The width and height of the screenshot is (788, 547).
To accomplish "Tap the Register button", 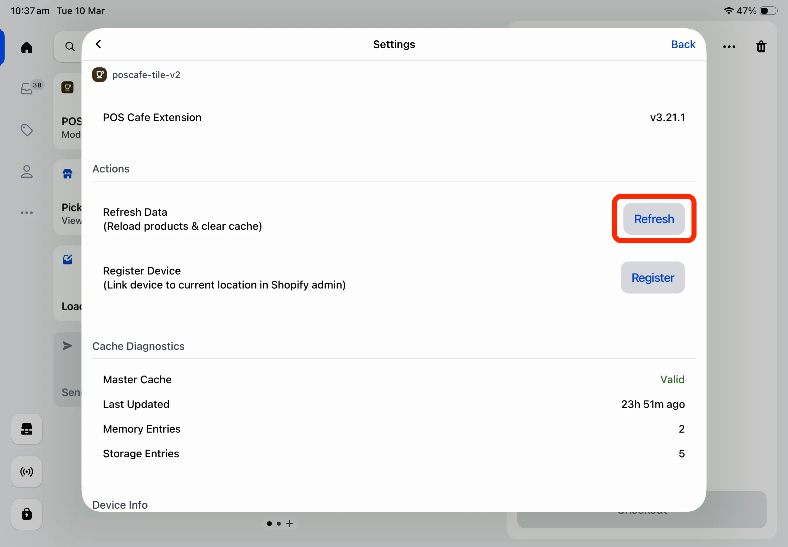I will [x=652, y=278].
